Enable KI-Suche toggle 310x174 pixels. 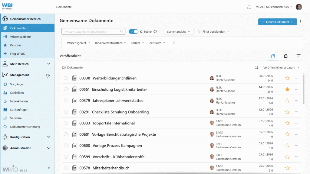tap(133, 31)
